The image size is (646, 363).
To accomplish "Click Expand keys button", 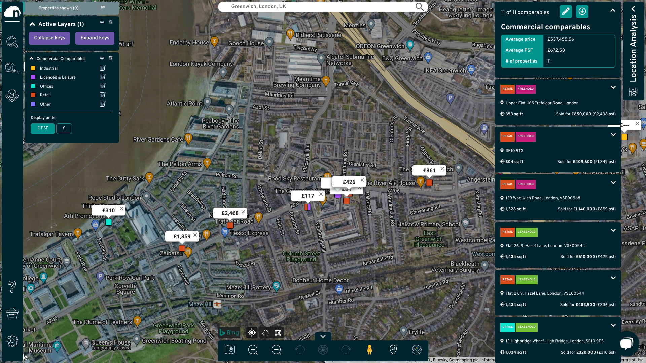I will pos(95,38).
